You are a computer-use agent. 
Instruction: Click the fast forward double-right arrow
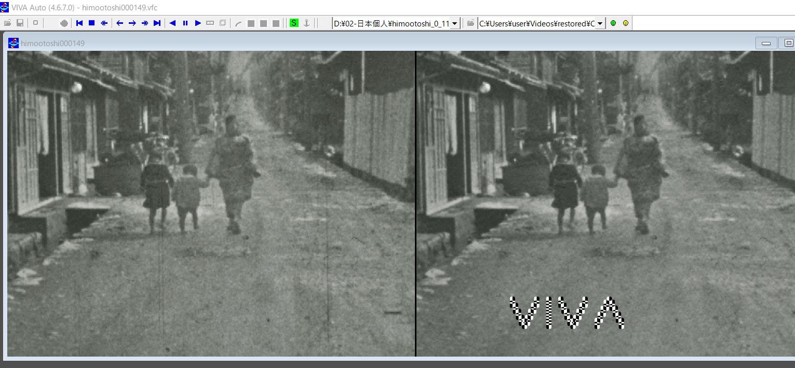click(144, 23)
